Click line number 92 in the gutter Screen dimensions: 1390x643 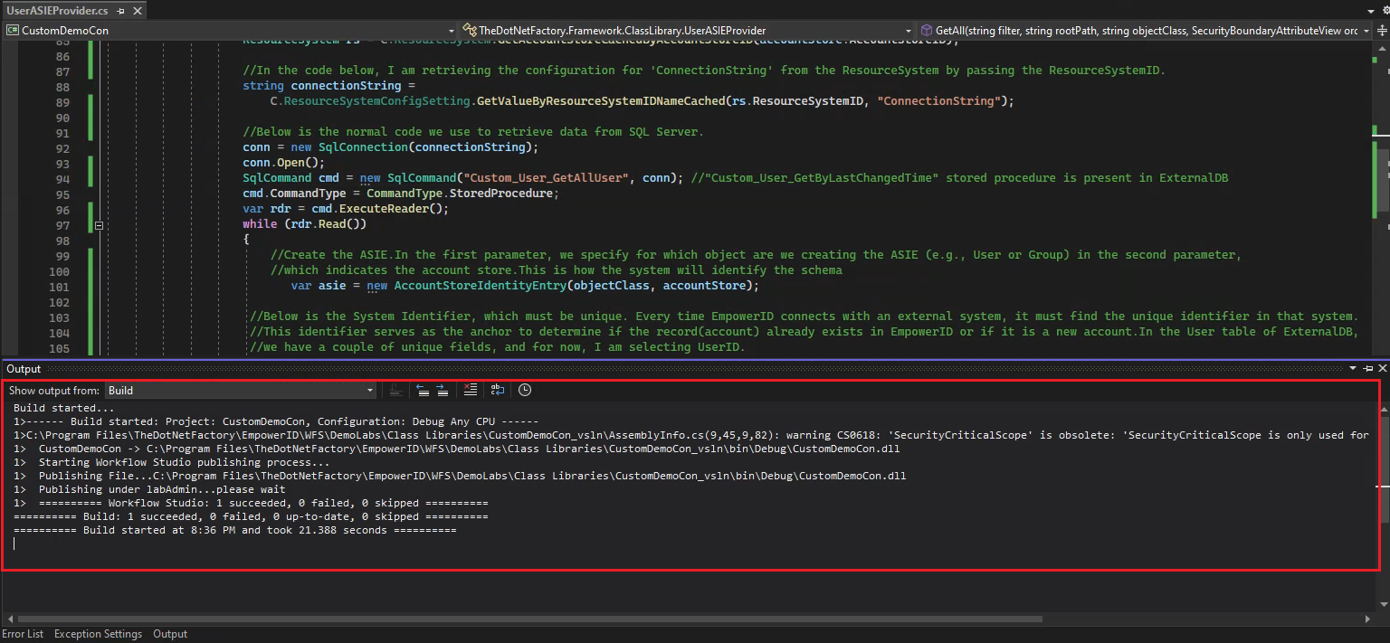point(62,148)
